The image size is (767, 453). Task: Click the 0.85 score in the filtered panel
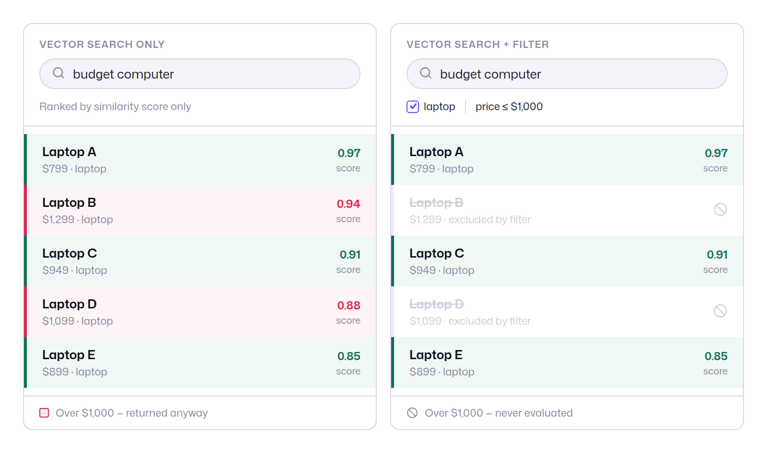pos(716,356)
